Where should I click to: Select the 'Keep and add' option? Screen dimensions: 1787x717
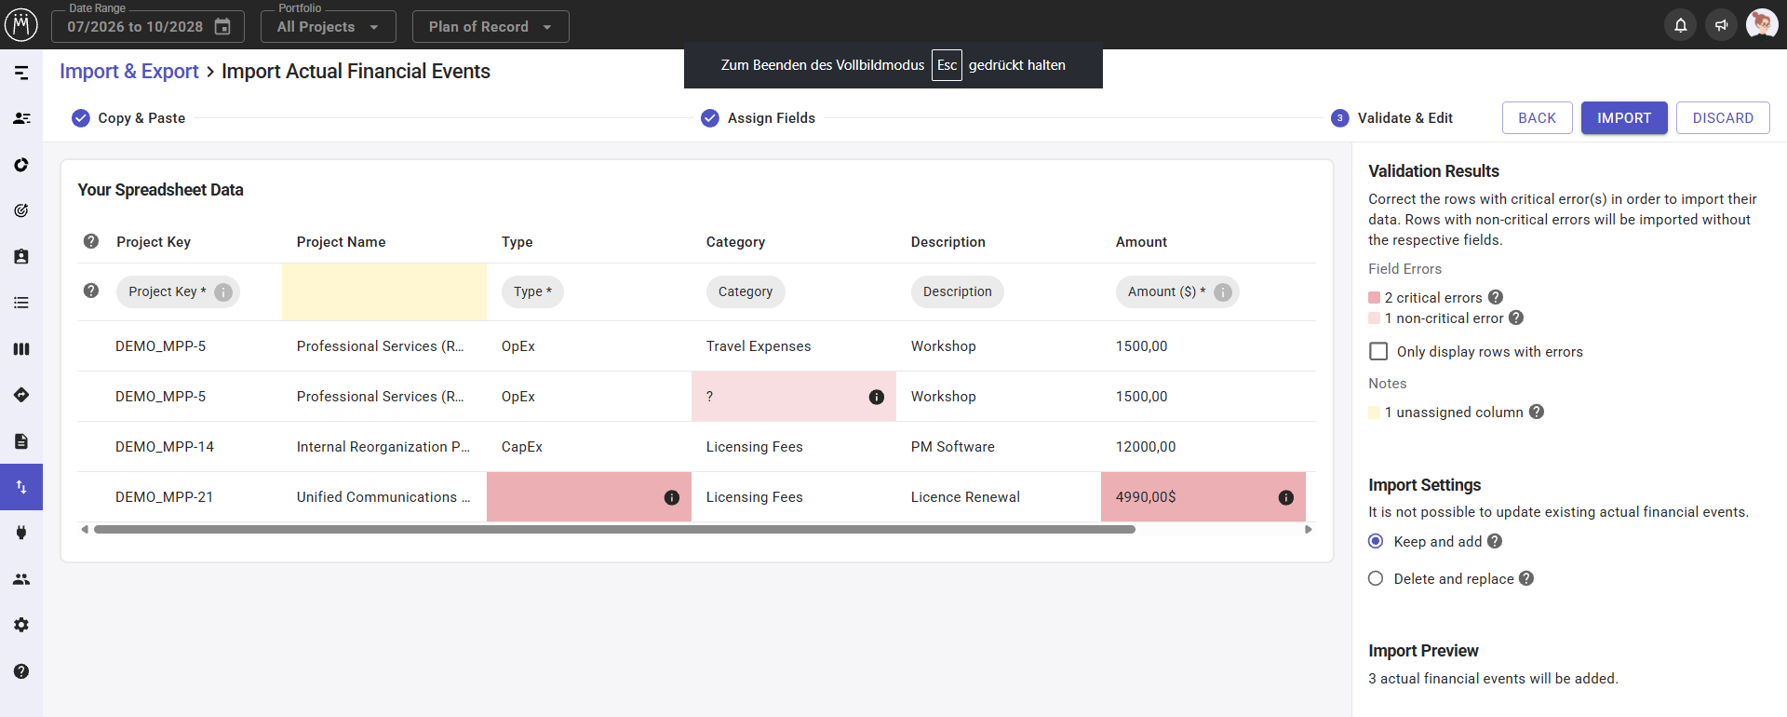(x=1376, y=541)
